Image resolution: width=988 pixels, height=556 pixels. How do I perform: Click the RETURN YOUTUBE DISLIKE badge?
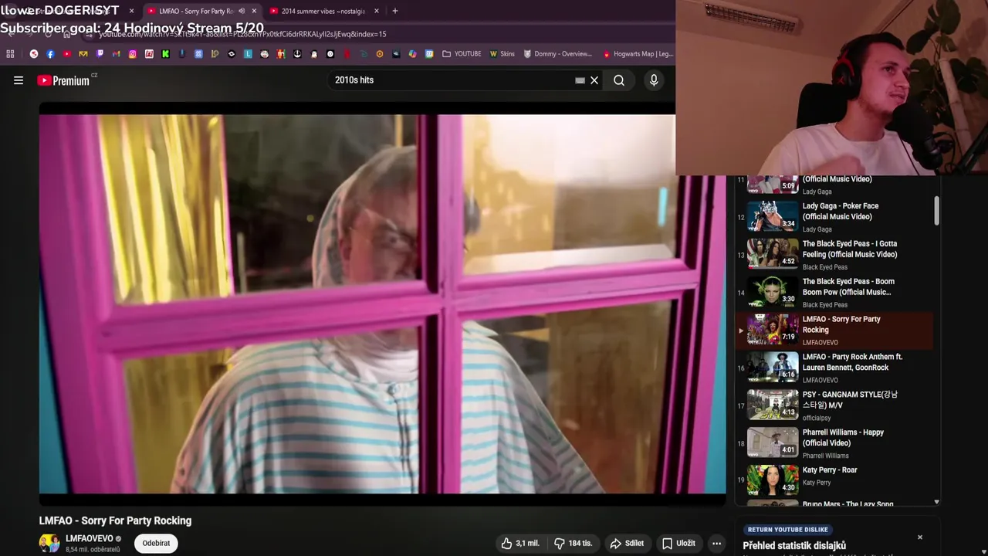pos(787,530)
